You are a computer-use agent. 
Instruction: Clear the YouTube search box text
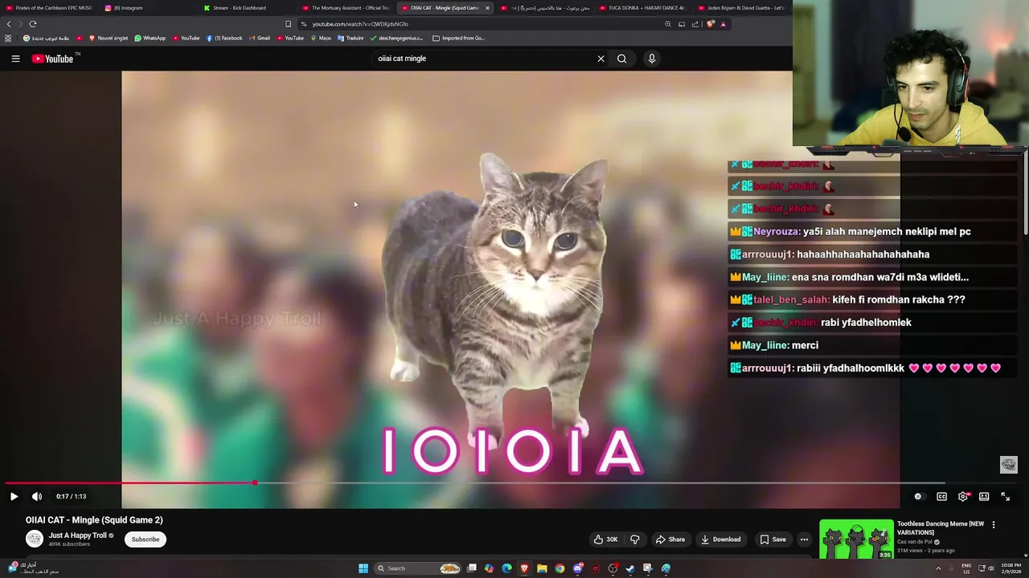[x=601, y=59]
